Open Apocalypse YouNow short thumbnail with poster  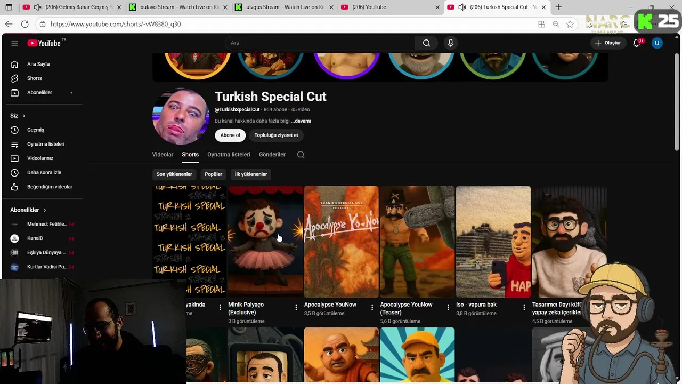[x=341, y=242]
